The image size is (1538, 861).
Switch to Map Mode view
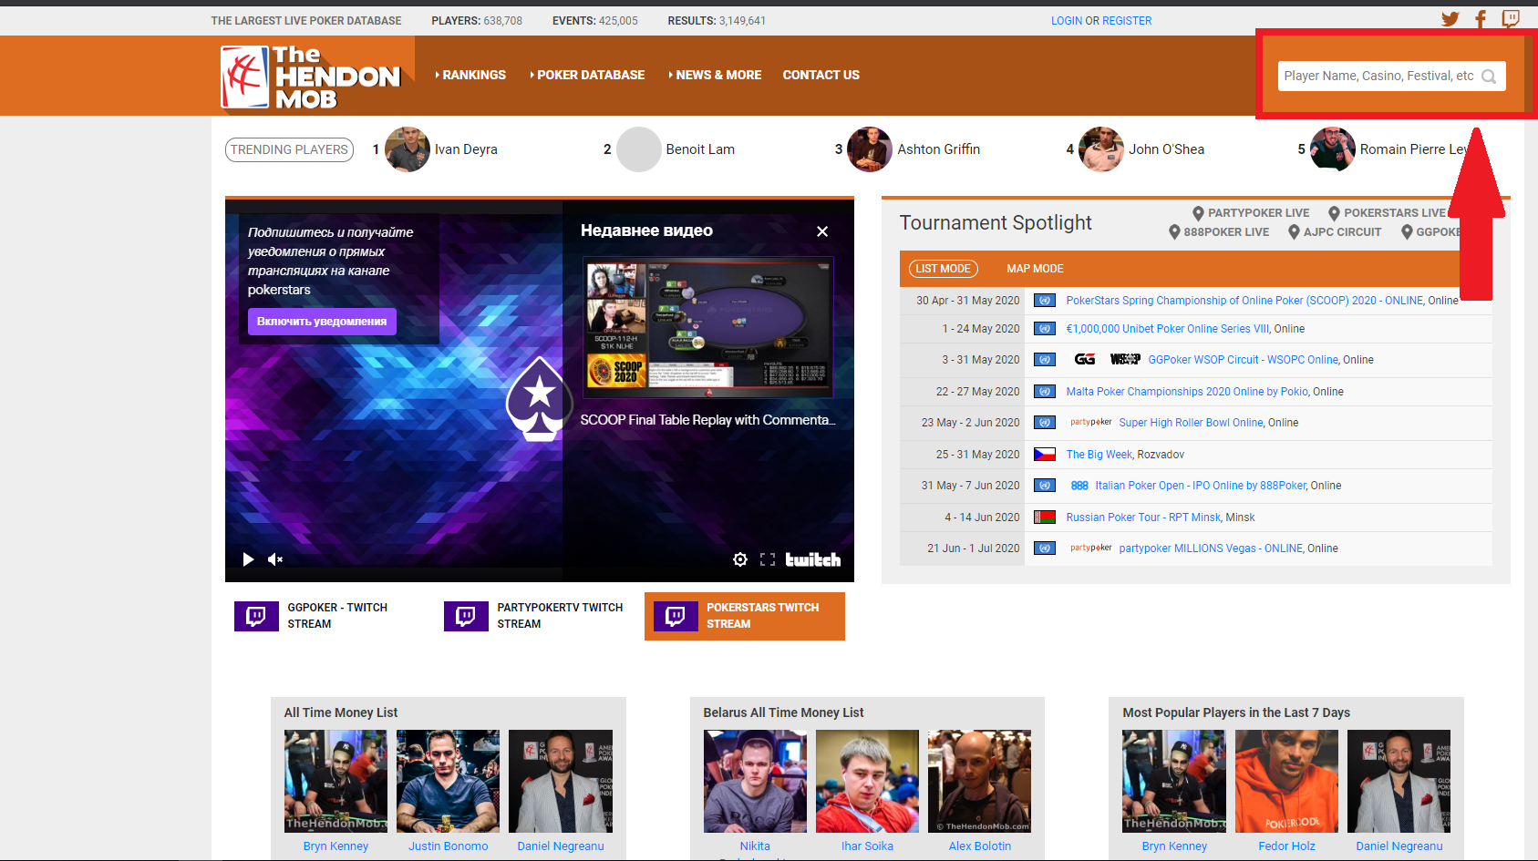coord(1035,269)
